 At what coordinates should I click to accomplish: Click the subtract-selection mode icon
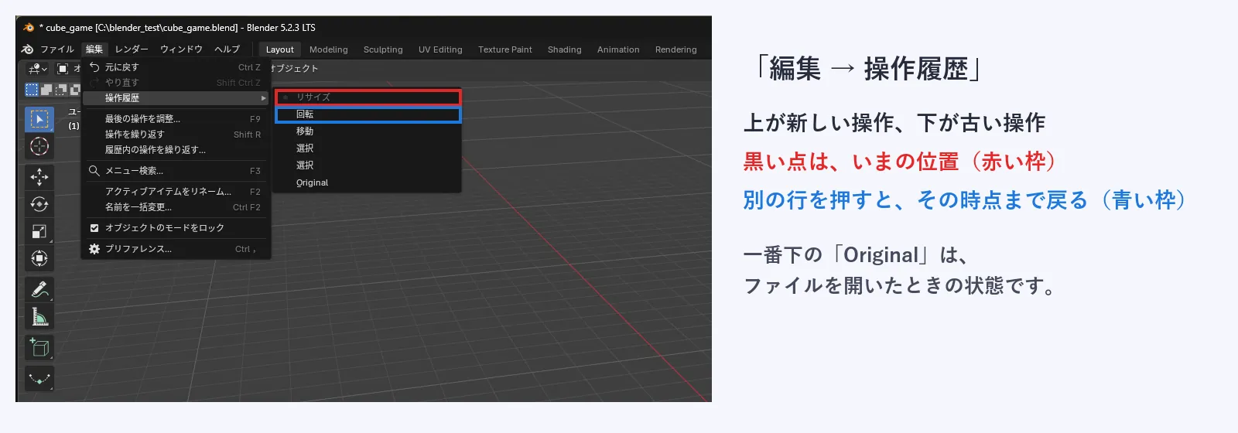61,90
